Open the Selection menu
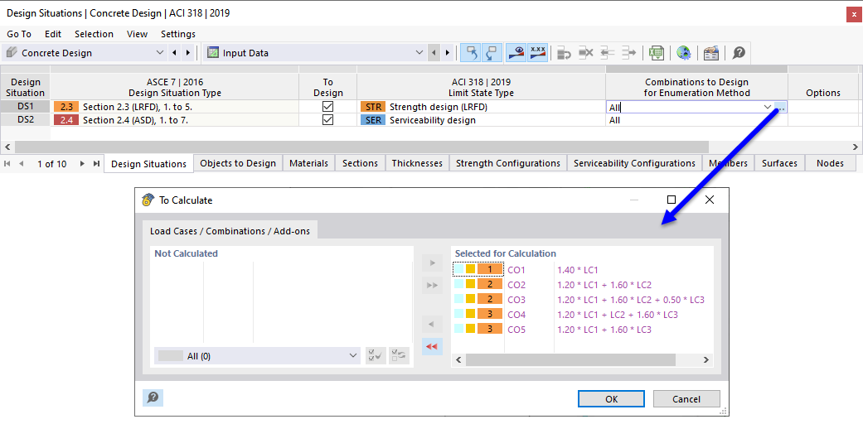 (95, 34)
